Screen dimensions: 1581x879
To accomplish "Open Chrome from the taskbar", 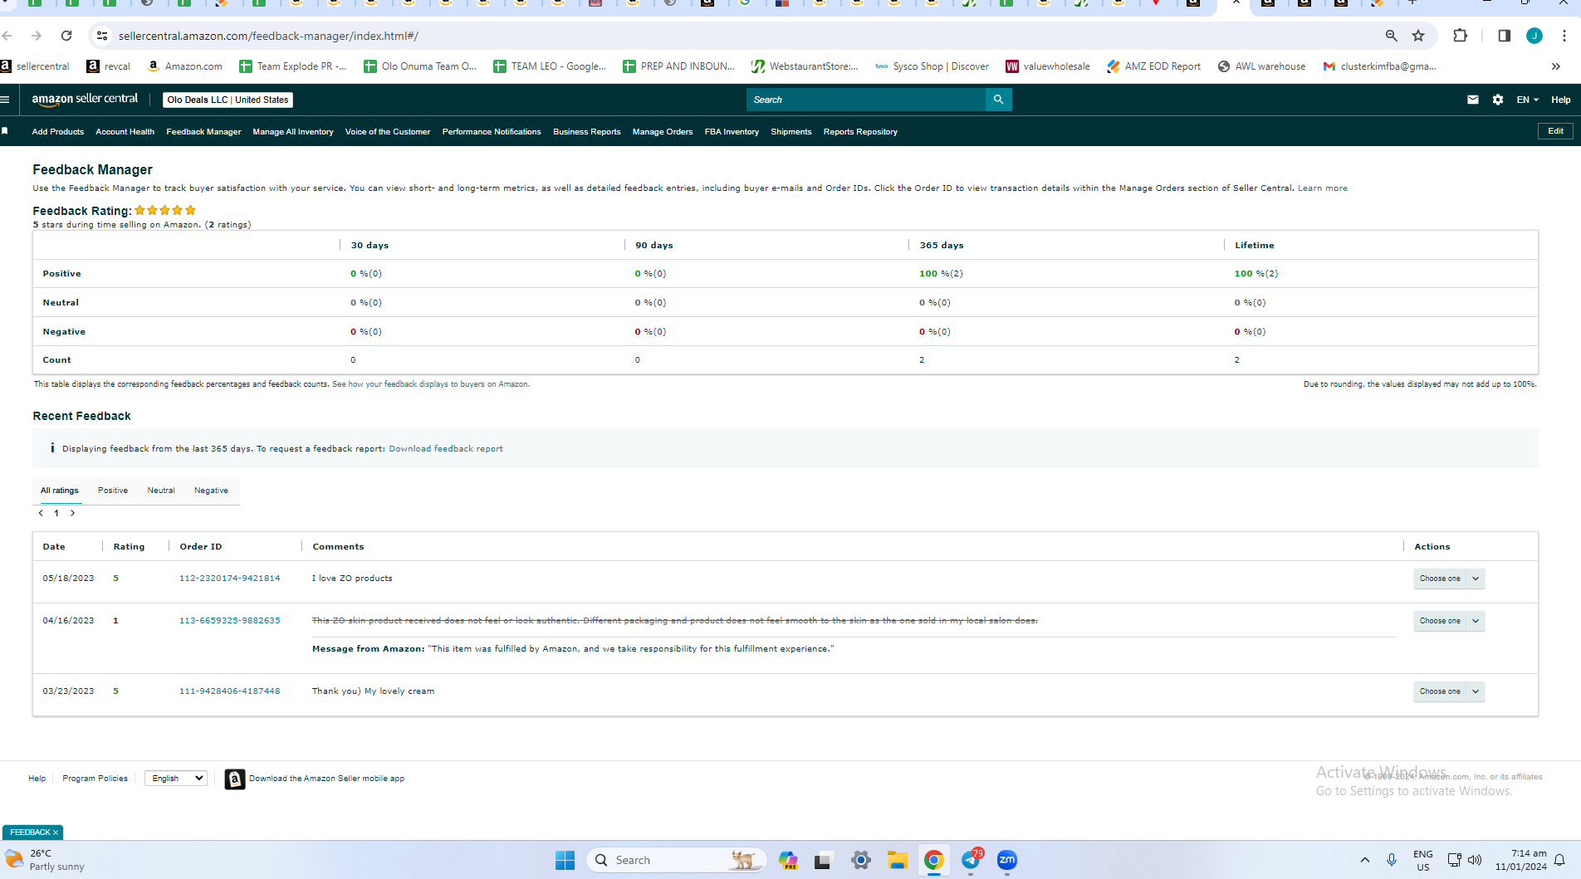I will click(x=933, y=860).
